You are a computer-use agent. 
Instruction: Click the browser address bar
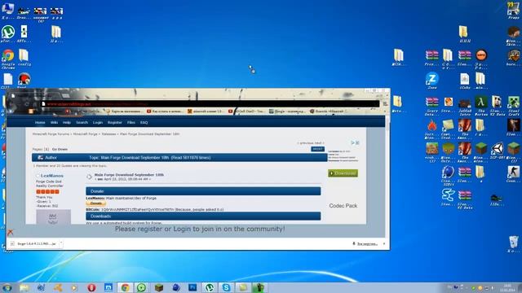click(210, 104)
